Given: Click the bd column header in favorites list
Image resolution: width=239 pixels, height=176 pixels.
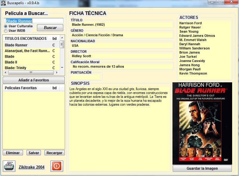Looking at the screenshot, I should coord(55,88).
